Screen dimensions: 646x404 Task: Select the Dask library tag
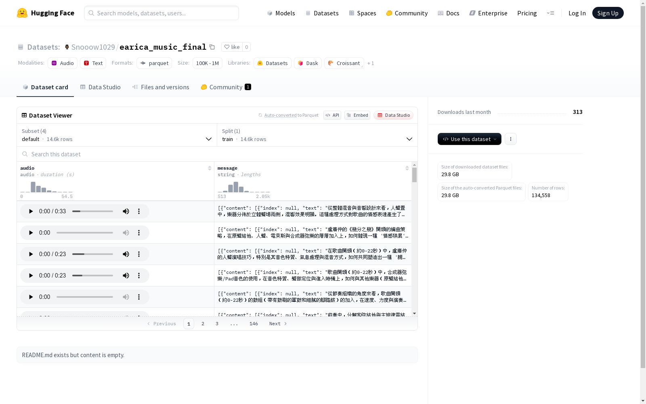pyautogui.click(x=308, y=63)
